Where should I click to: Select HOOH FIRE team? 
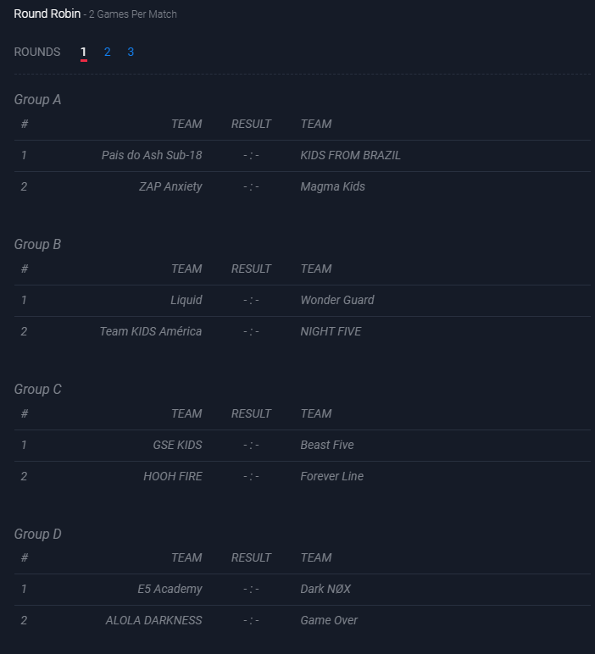[x=173, y=476]
